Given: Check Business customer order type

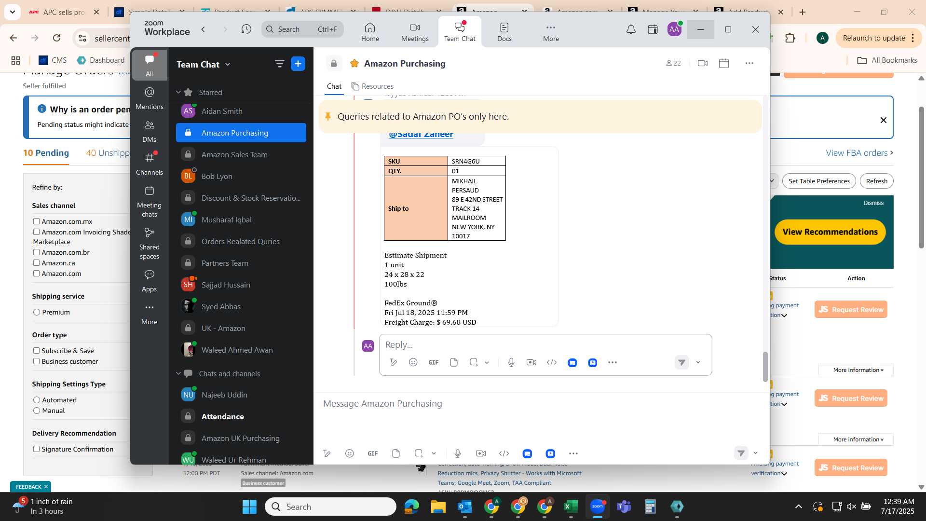Looking at the screenshot, I should [36, 361].
